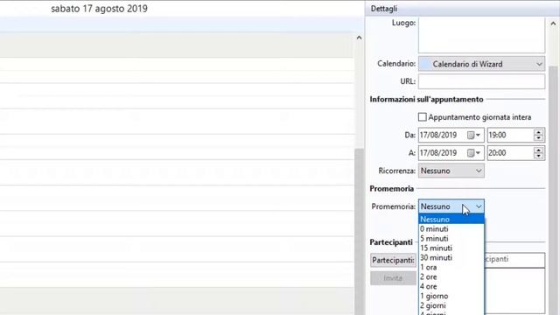Open the Calendario di Wizard dropdown
This screenshot has width=560, height=315.
click(481, 64)
